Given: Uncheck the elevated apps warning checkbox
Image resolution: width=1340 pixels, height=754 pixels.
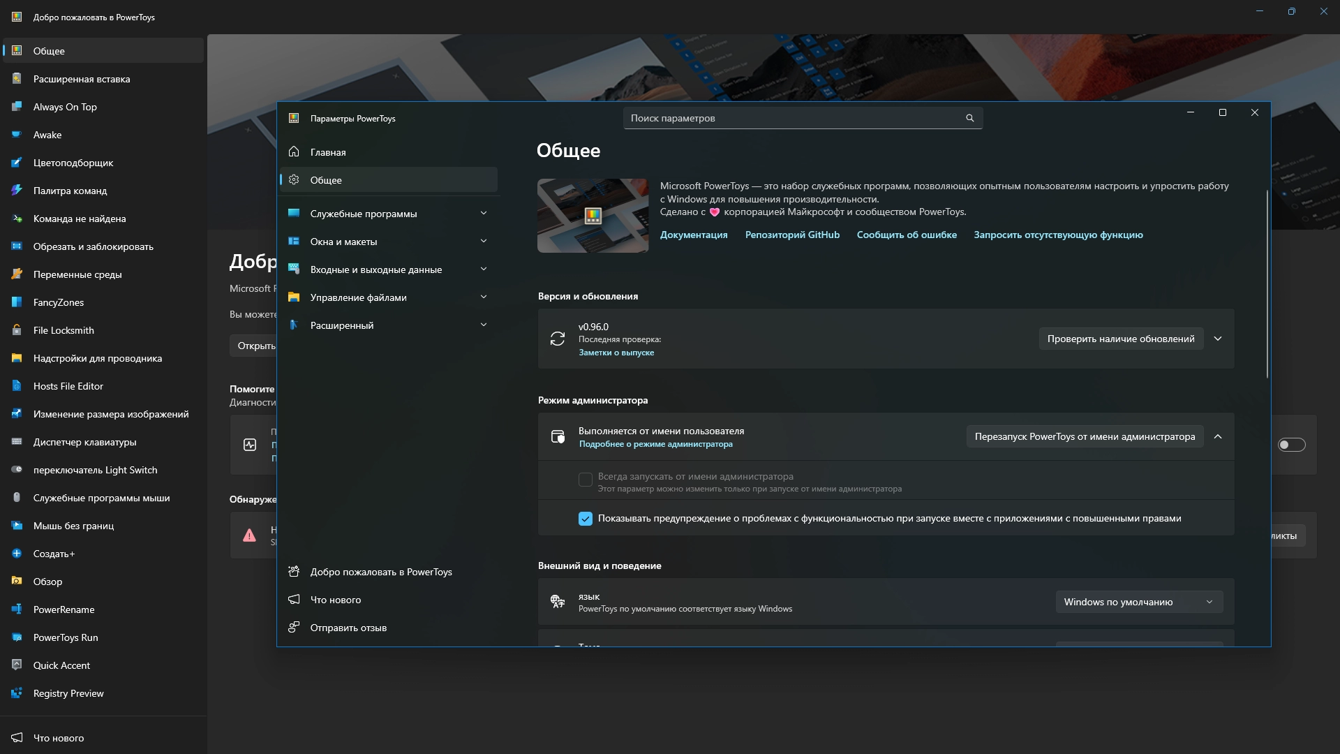Looking at the screenshot, I should pos(585,519).
